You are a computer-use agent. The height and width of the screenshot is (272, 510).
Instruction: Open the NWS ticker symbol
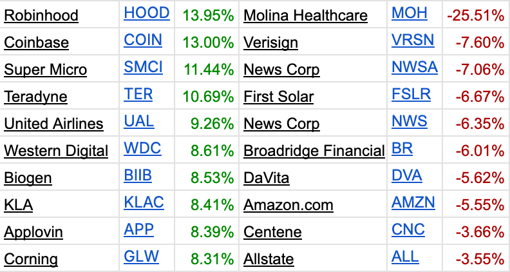(x=410, y=121)
